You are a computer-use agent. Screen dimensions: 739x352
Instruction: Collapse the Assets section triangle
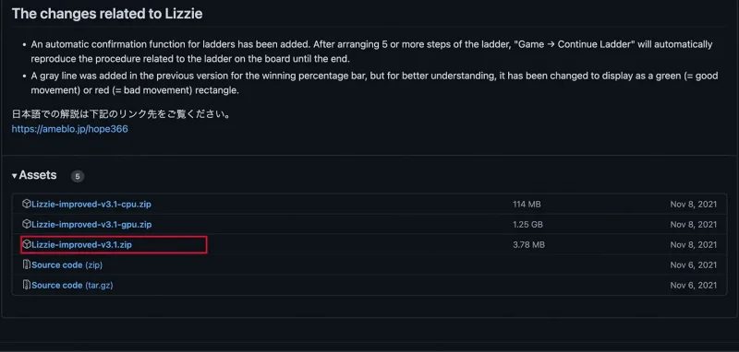[15, 176]
